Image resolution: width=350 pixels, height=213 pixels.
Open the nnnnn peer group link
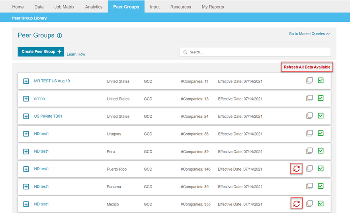(39, 99)
